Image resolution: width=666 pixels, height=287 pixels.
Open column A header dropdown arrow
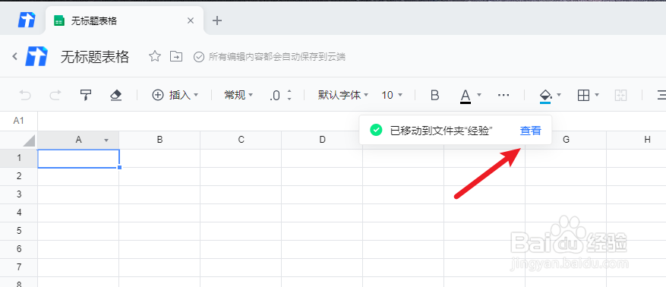click(106, 140)
